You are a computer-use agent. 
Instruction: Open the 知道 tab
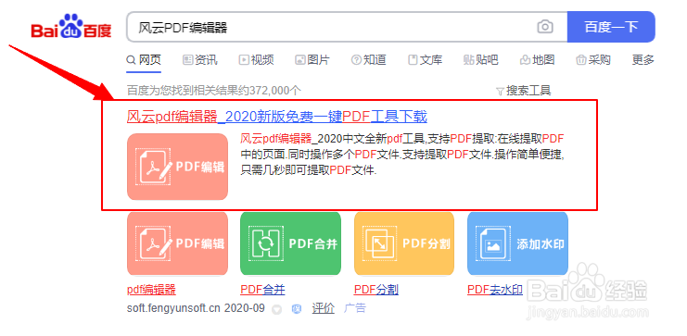pos(368,60)
